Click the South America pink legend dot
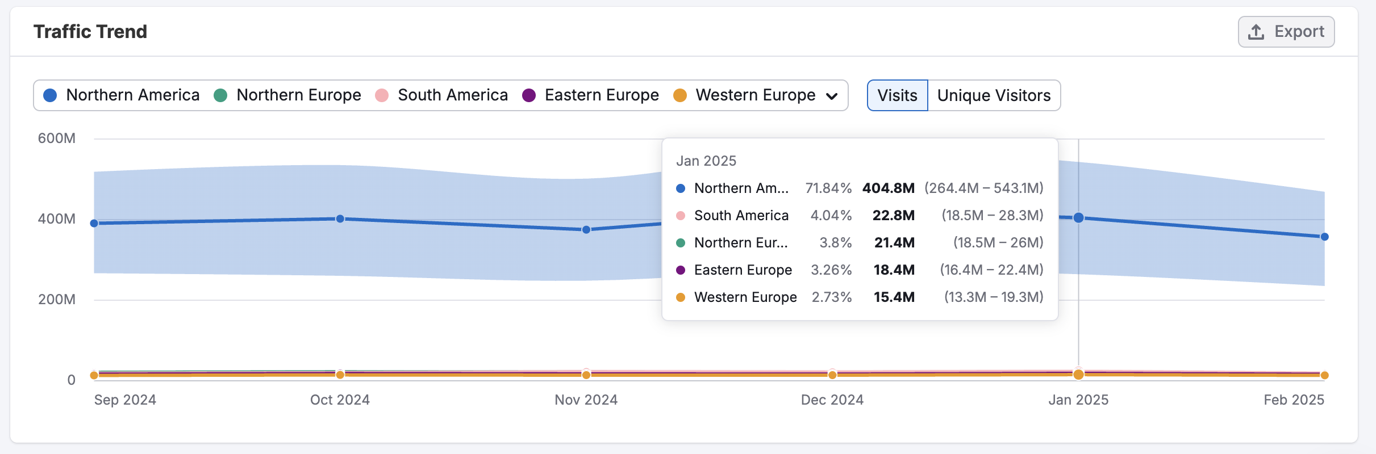 (382, 95)
